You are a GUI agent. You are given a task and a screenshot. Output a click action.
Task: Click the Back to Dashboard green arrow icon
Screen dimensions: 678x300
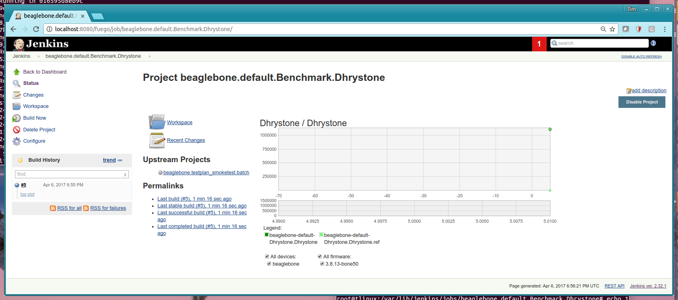[17, 72]
